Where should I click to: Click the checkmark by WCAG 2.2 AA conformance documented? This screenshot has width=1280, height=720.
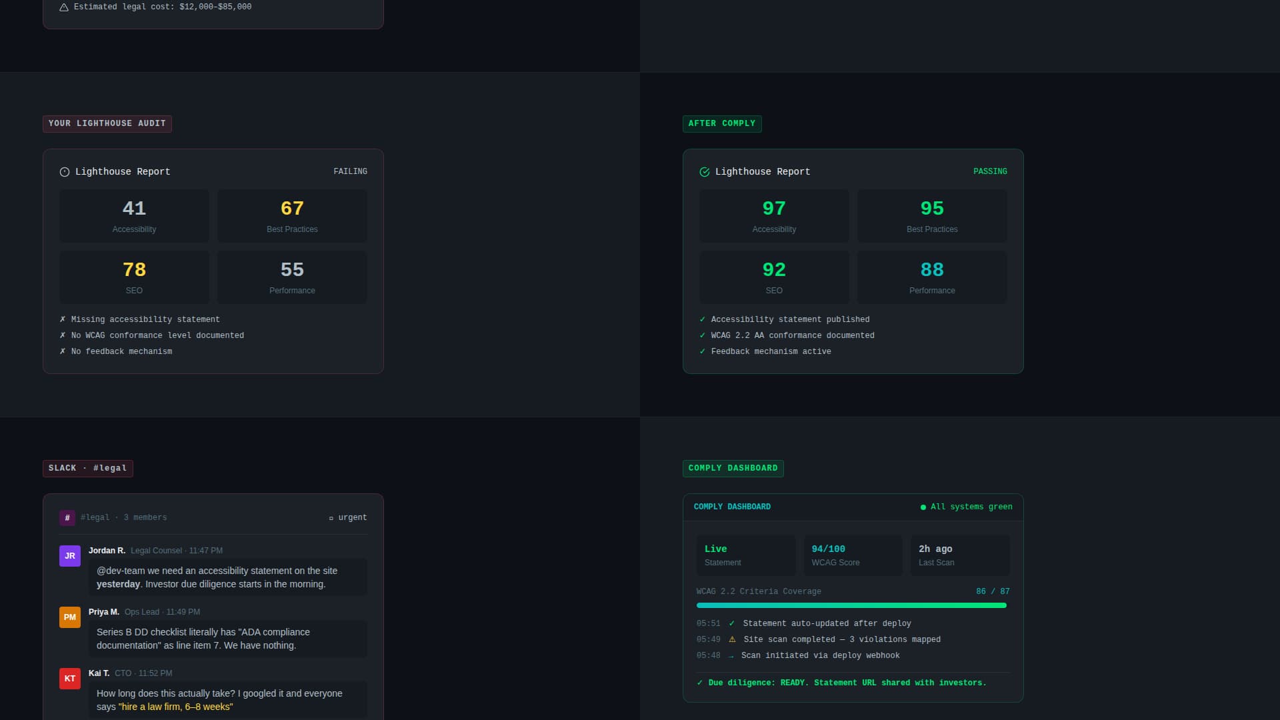click(x=702, y=335)
